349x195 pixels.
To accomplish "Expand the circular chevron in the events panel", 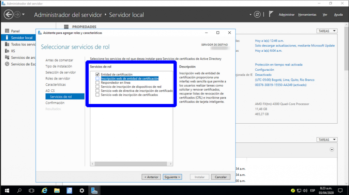I will [x=332, y=149].
